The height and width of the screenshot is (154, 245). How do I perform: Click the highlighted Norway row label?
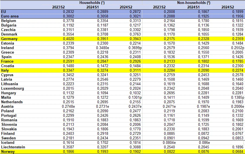pyautogui.click(x=8, y=151)
